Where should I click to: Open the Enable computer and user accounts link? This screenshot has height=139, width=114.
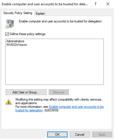point(76,107)
